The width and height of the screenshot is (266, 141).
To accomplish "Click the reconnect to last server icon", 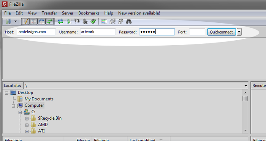I will (x=93, y=22).
